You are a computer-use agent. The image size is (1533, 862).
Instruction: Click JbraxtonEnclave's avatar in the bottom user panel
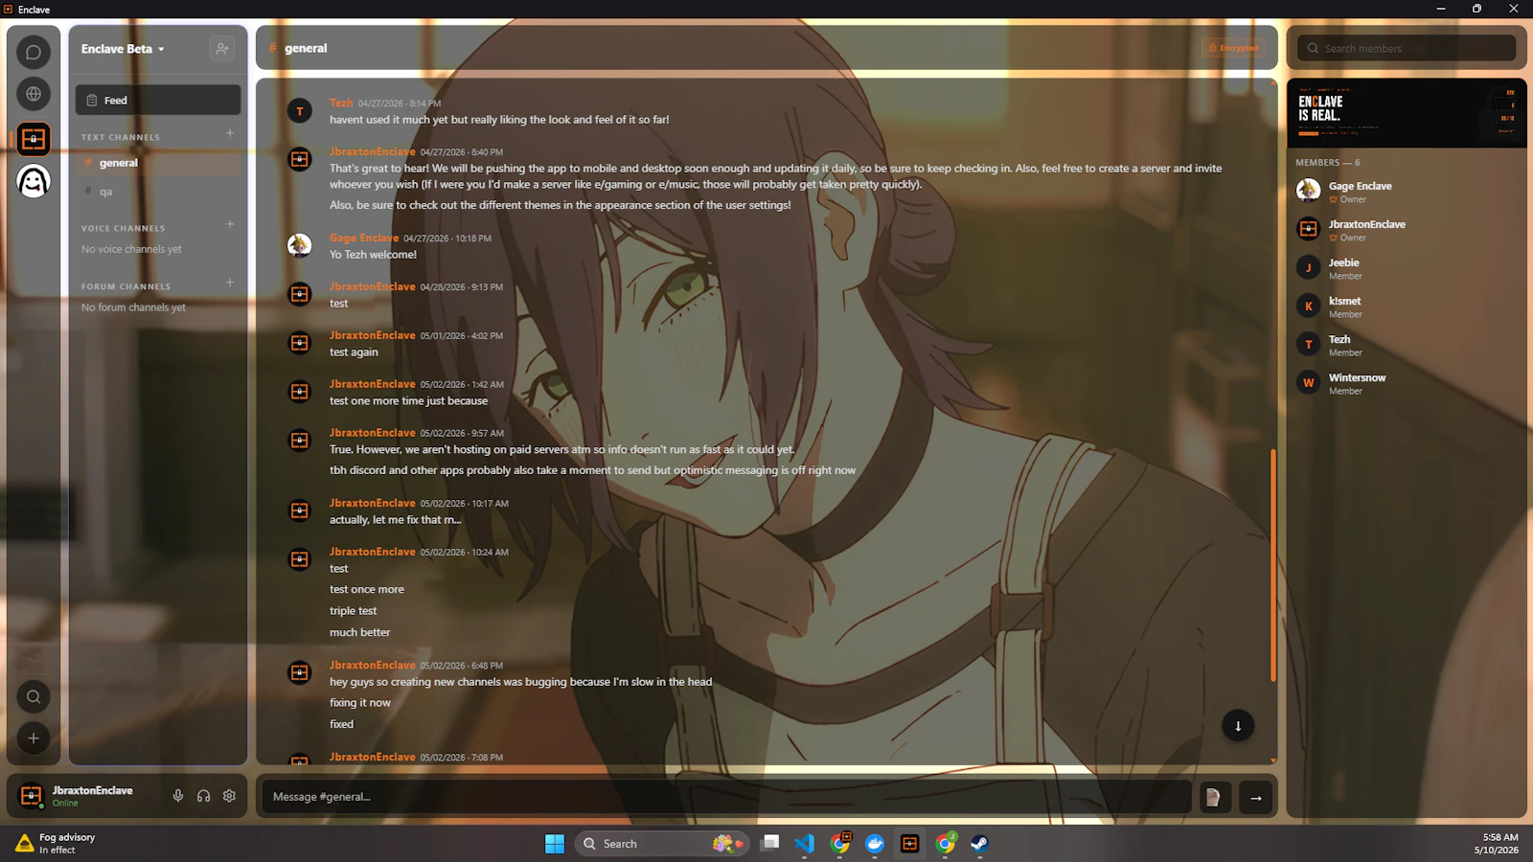(32, 796)
